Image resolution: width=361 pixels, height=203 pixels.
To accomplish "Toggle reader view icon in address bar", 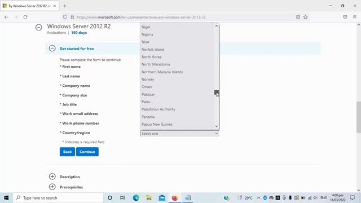I will click(298, 17).
